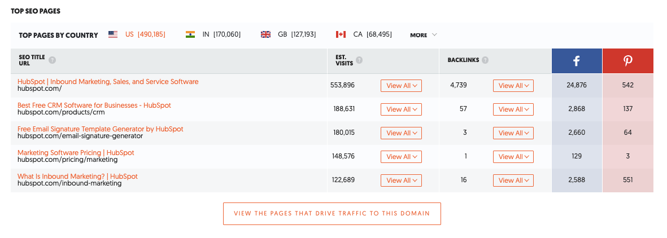Open Best Free CRM Software for Businesses link
Image resolution: width=667 pixels, height=238 pixels.
[94, 105]
